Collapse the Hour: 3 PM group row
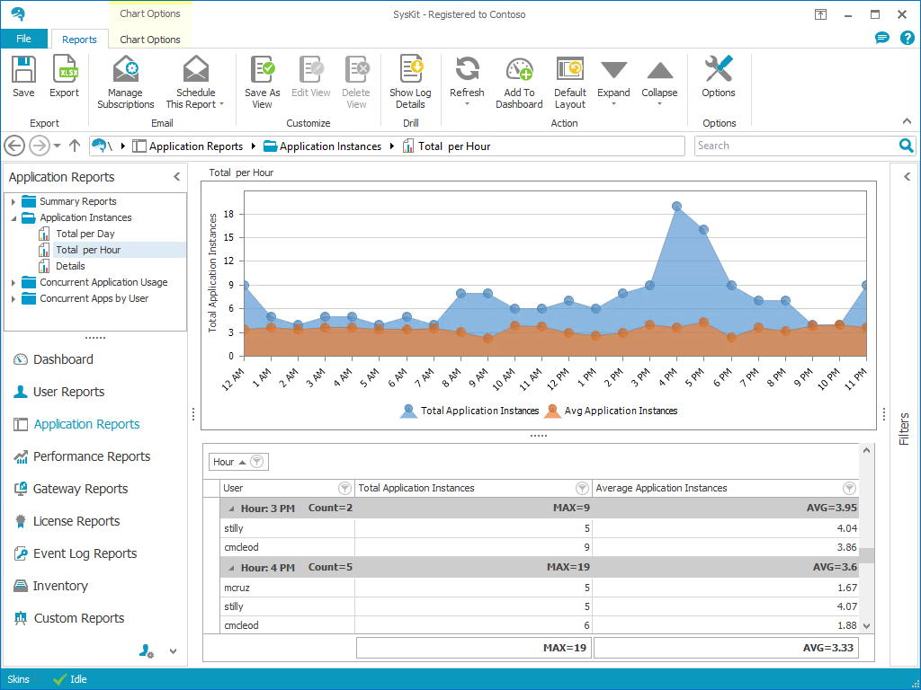Viewport: 921px width, 690px height. tap(230, 509)
